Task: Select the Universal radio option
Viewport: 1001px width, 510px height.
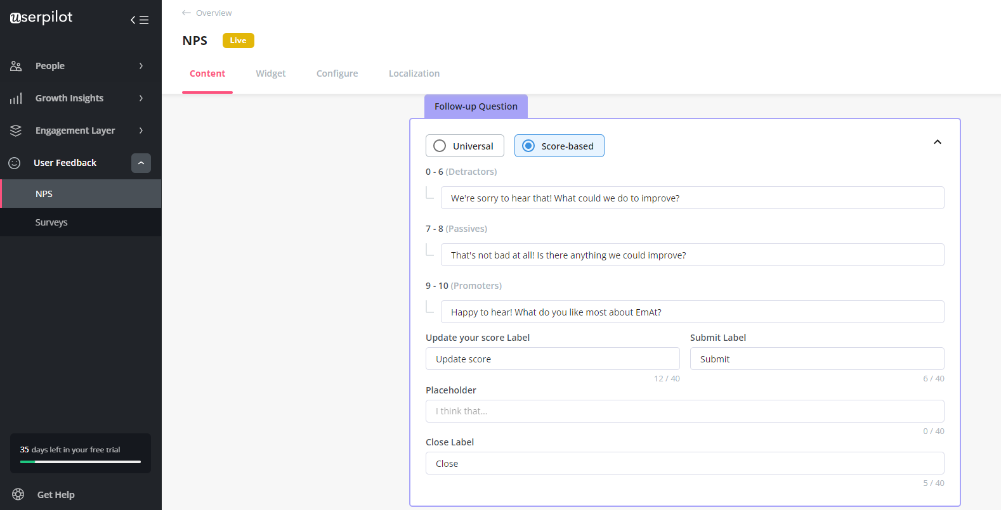Action: 440,146
